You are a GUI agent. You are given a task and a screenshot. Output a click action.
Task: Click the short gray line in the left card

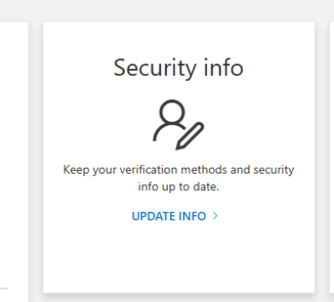tap(3, 289)
